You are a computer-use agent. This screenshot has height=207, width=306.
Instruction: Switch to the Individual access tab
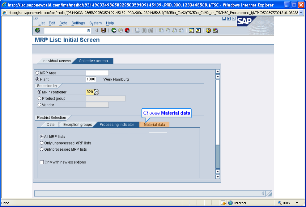pos(57,61)
